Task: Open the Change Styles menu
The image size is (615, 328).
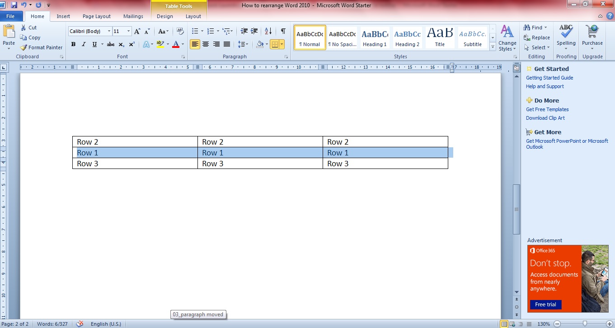Action: (x=507, y=38)
